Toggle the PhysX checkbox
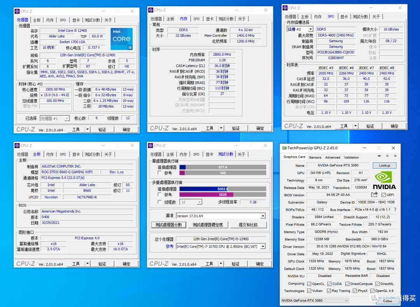 pos(355,291)
